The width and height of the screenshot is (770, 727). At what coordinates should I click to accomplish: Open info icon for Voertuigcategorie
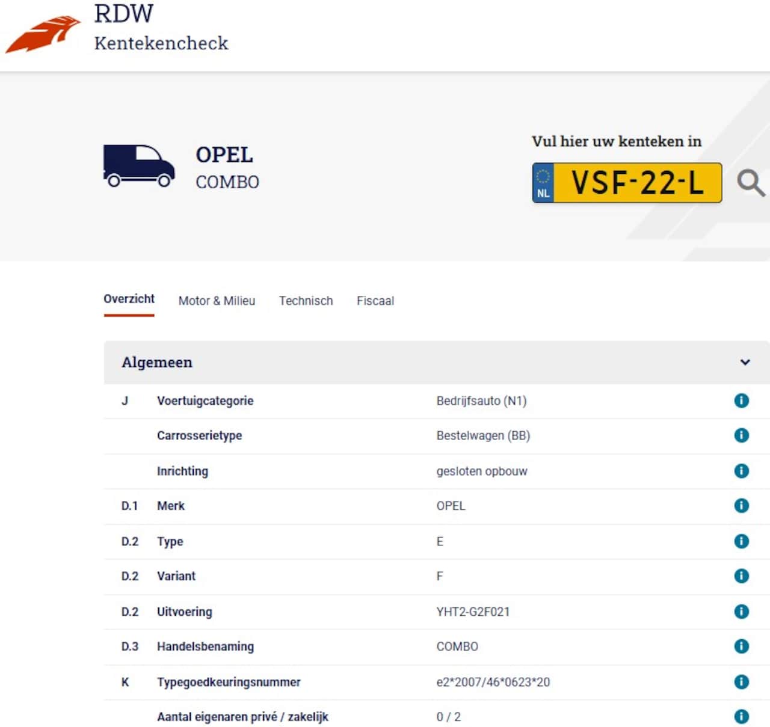(741, 400)
